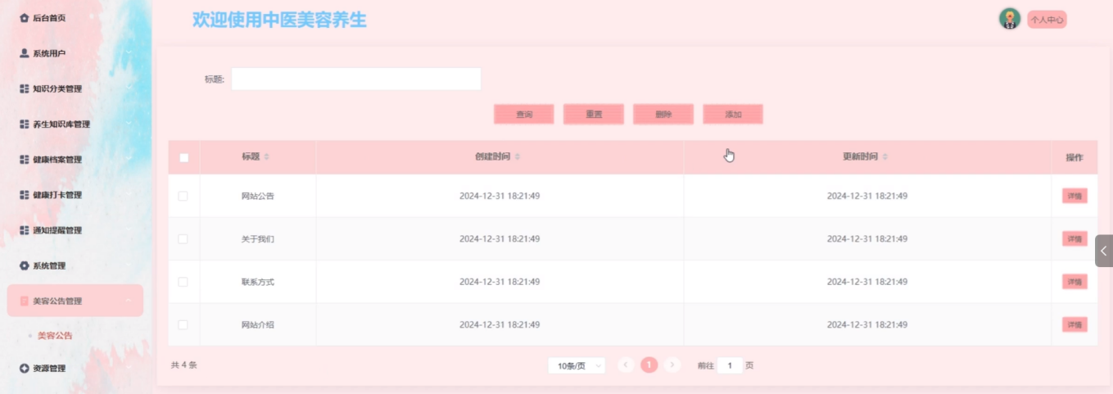Viewport: 1113px width, 394px height.
Task: Click the 删除 button
Action: pyautogui.click(x=663, y=115)
